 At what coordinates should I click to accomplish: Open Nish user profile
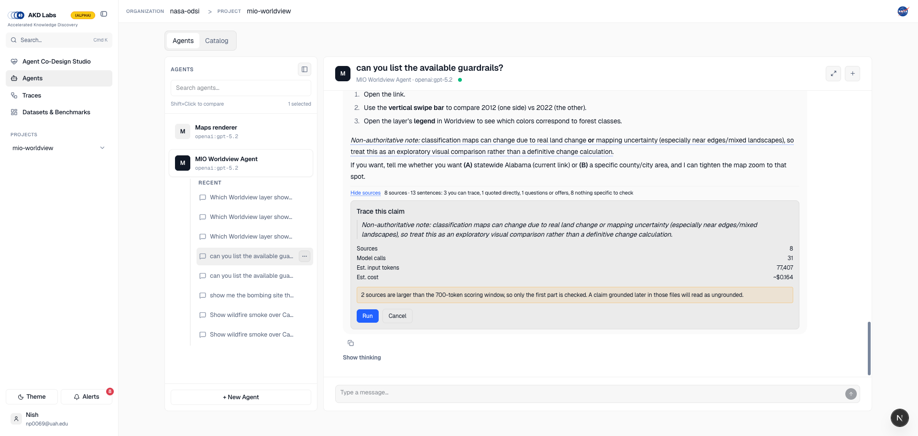59,419
